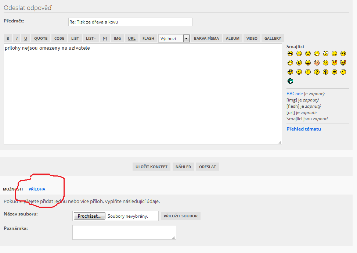
Task: Insert a URL tag from the toolbar
Action: (131, 39)
